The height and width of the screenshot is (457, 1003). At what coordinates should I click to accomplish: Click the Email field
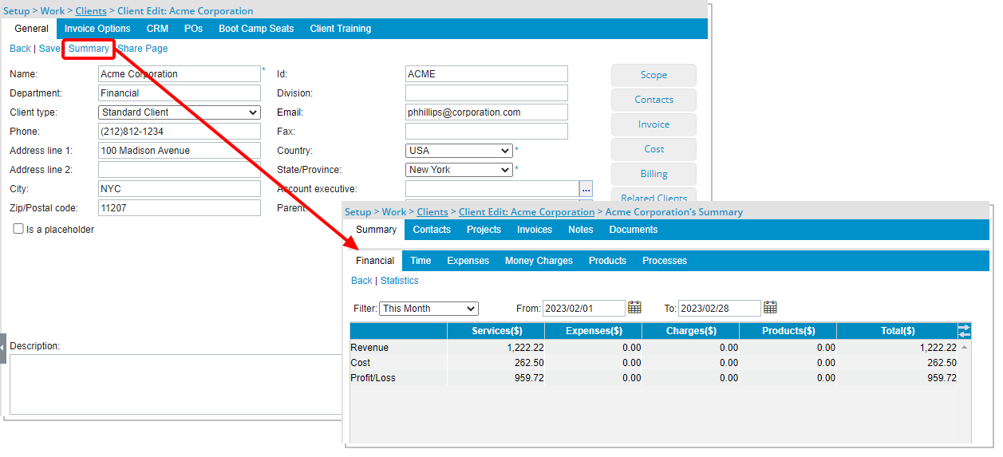487,112
